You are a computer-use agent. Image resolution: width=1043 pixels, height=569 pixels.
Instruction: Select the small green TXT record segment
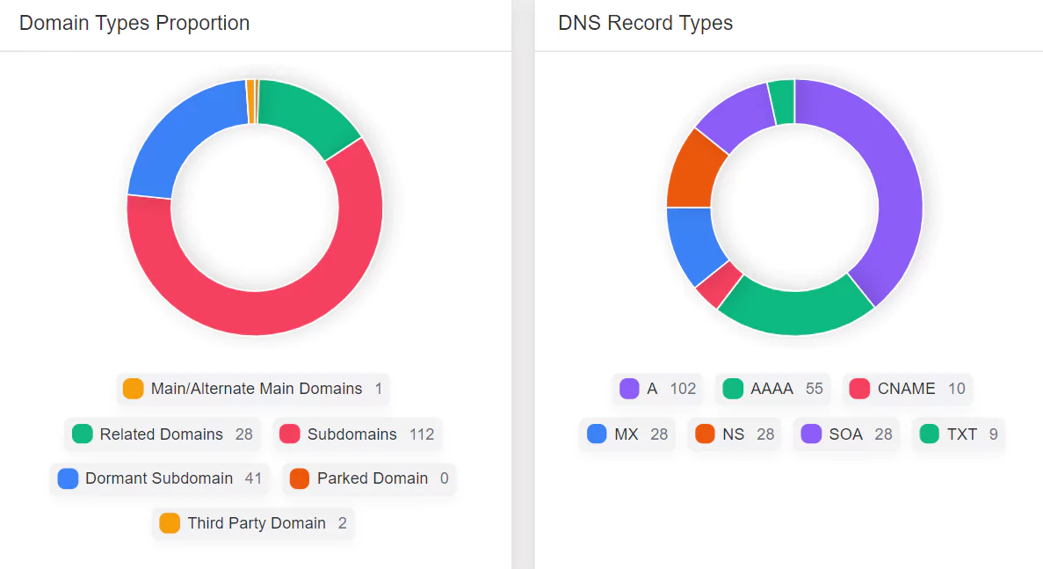coord(782,102)
